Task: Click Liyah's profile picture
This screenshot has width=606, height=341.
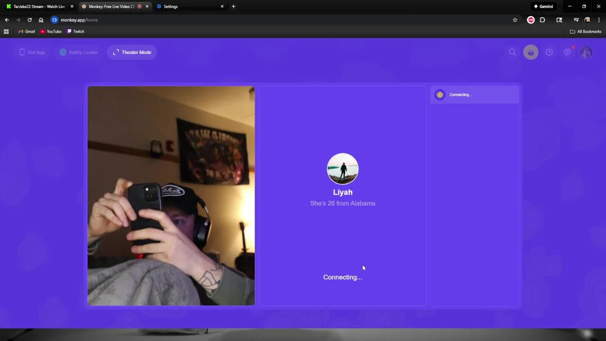Action: coord(343,169)
